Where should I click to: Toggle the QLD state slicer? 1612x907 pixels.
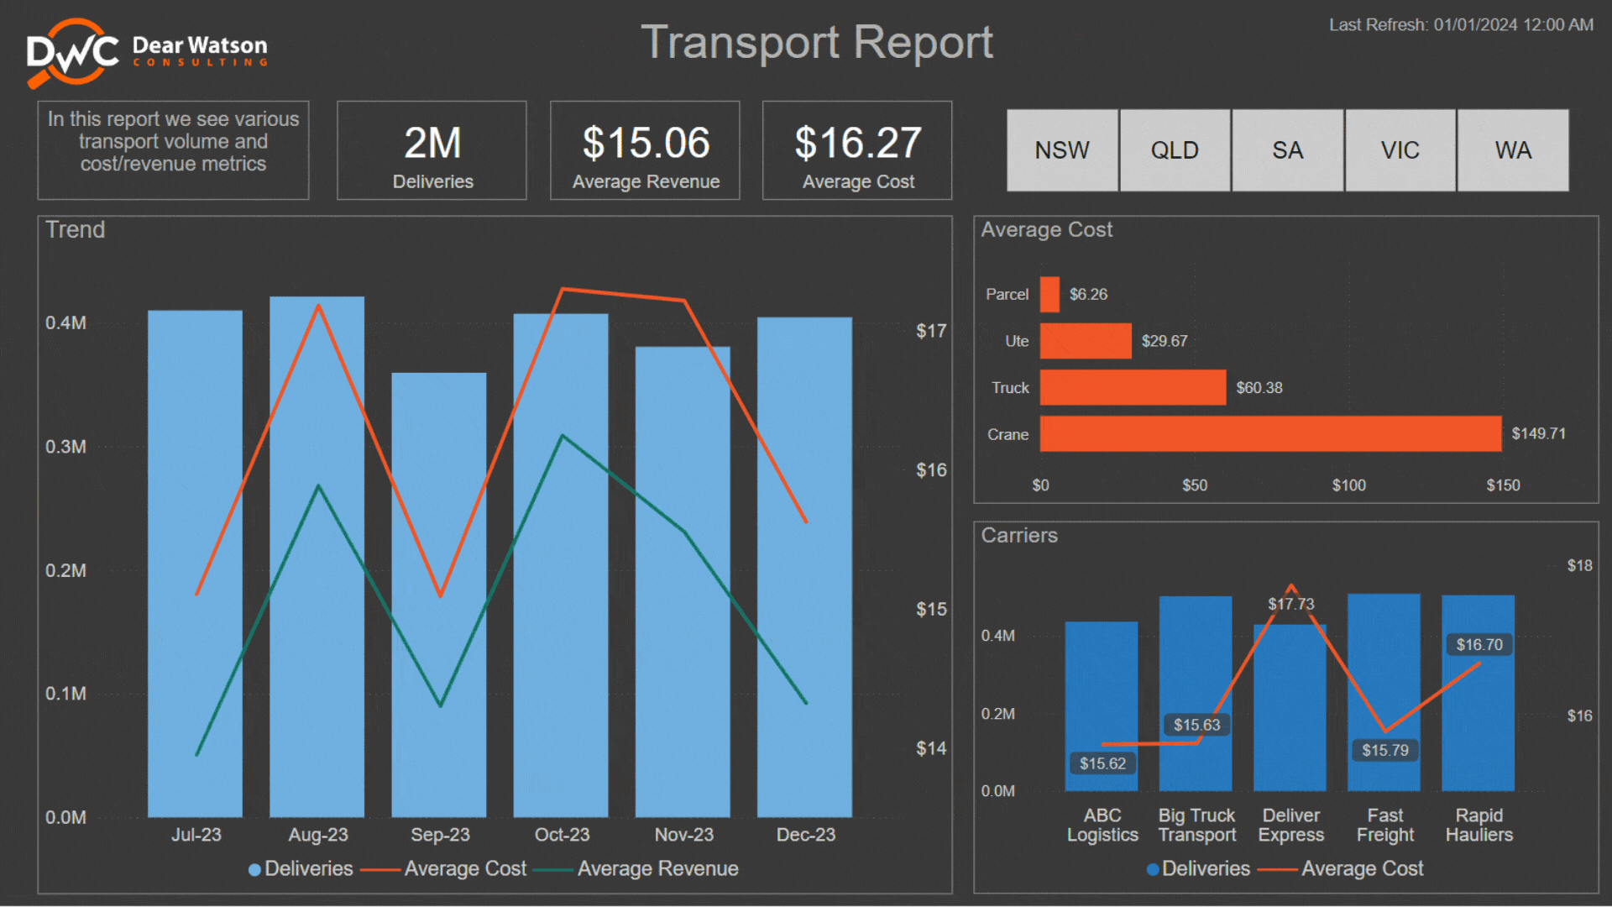[x=1174, y=150]
